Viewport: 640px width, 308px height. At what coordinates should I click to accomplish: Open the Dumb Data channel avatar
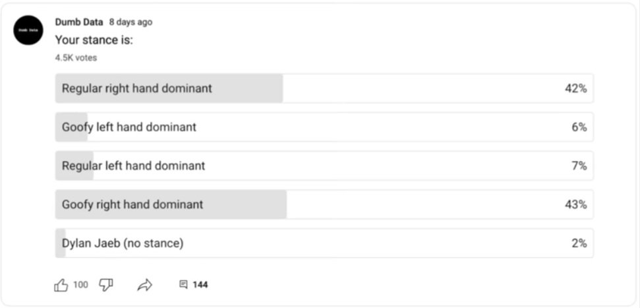[x=28, y=30]
